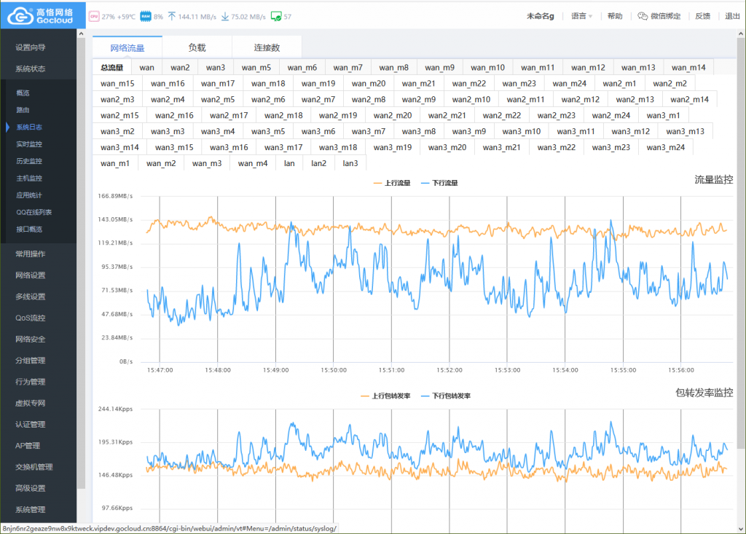746x534 pixels.
Task: Open the 帮助 help link
Action: click(x=615, y=16)
